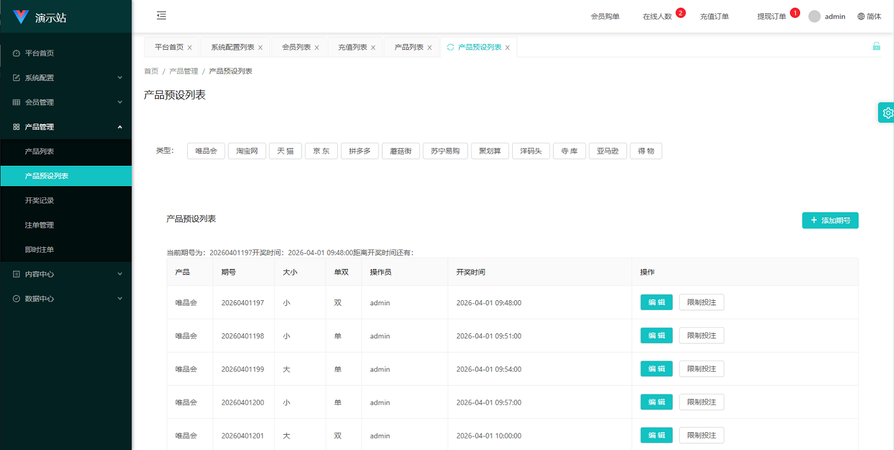This screenshot has height=450, width=894.
Task: Switch to the 会员列表 tab
Action: [x=296, y=47]
